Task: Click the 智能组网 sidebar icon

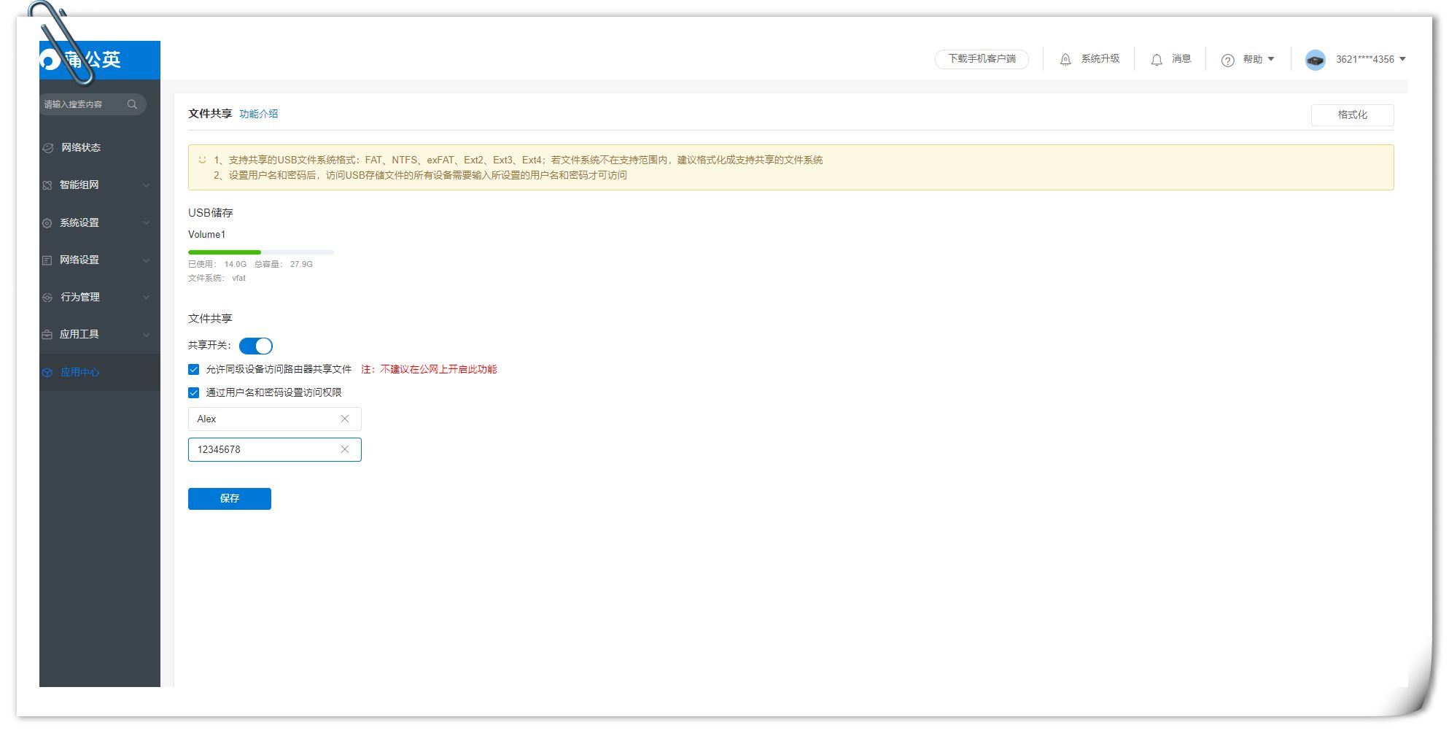Action: 47,185
